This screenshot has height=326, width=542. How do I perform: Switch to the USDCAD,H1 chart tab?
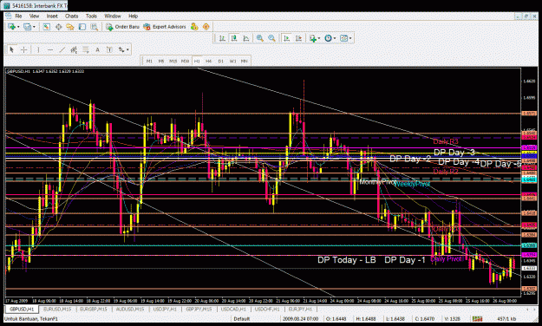pos(233,309)
